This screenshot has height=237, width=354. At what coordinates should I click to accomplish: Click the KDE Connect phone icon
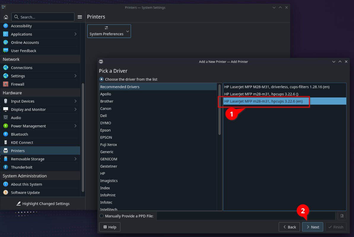(x=6, y=142)
